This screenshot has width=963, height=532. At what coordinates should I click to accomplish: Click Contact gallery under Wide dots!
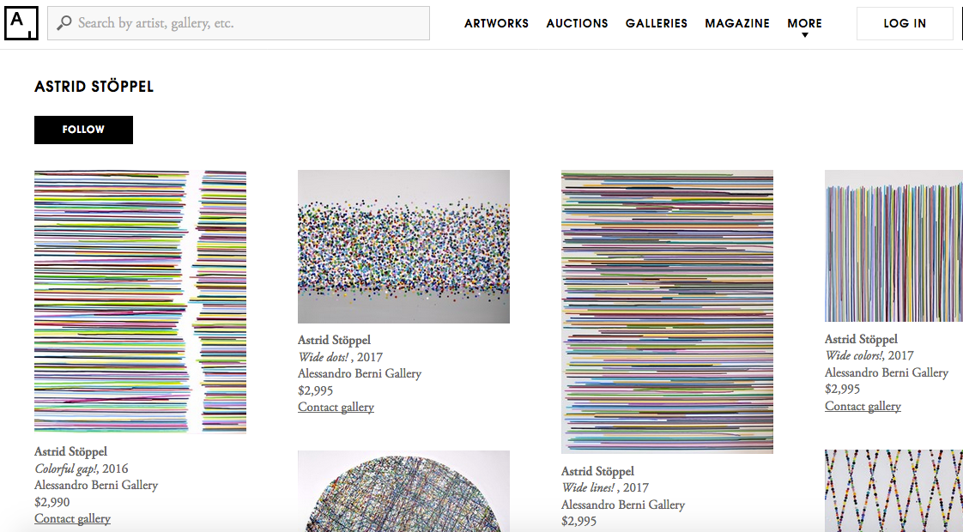click(x=336, y=408)
